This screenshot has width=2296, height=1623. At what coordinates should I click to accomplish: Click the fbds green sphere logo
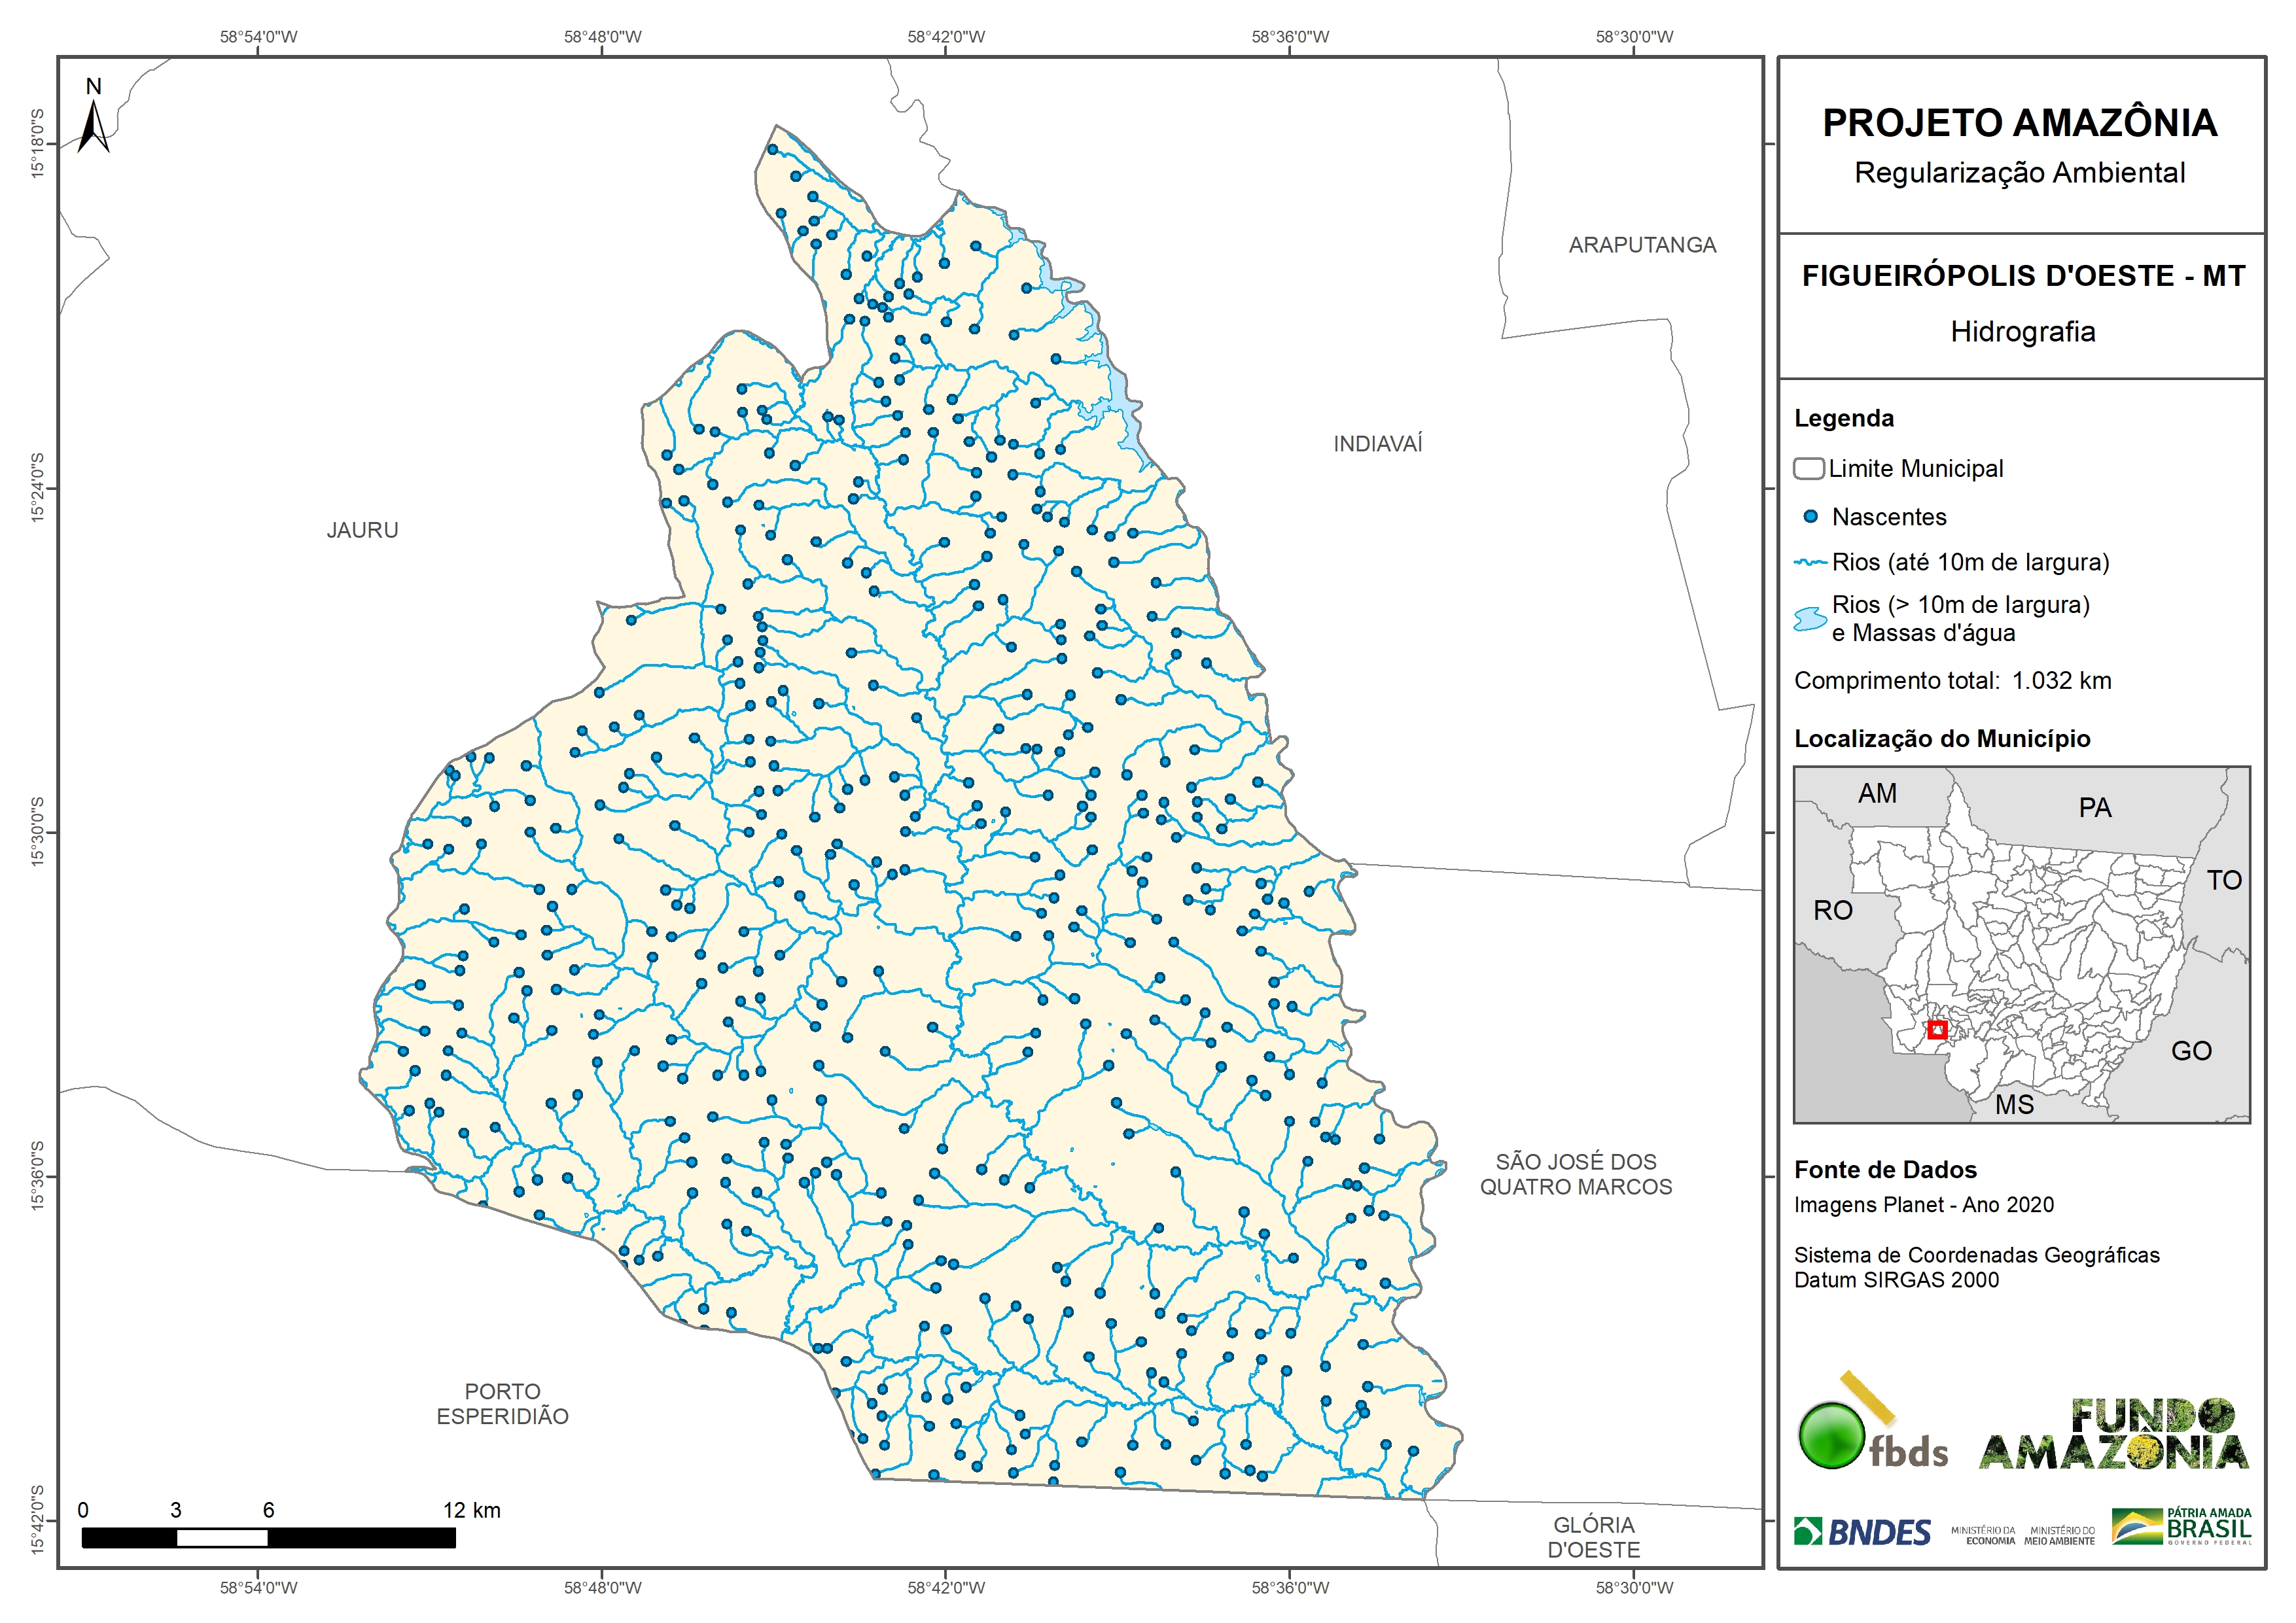point(1831,1436)
